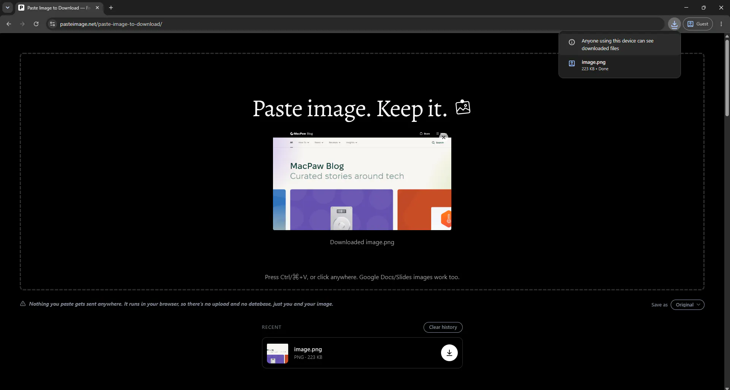The image size is (730, 390).
Task: Click the Clear history button
Action: tap(443, 327)
